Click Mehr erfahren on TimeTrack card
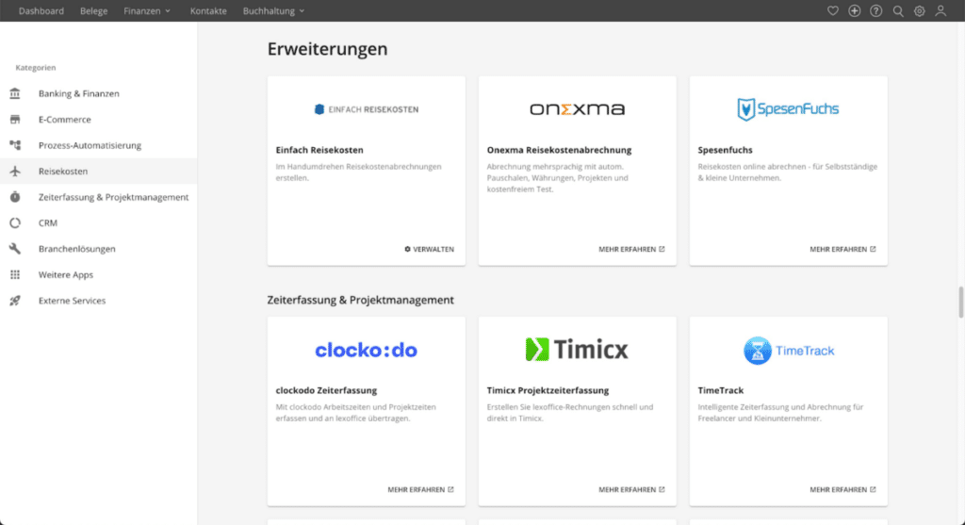The image size is (965, 525). click(842, 490)
